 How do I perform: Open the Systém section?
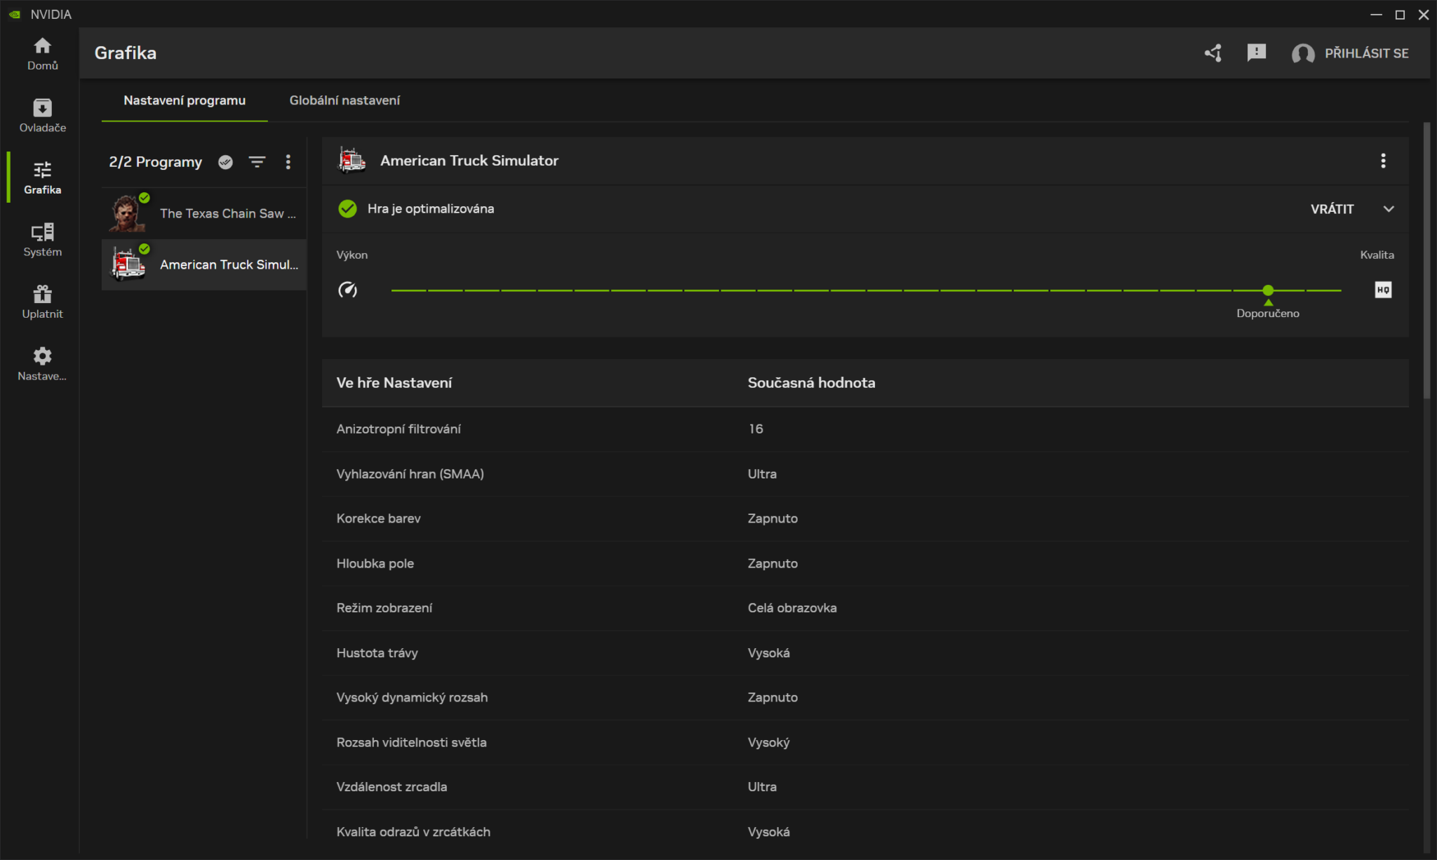pyautogui.click(x=42, y=241)
